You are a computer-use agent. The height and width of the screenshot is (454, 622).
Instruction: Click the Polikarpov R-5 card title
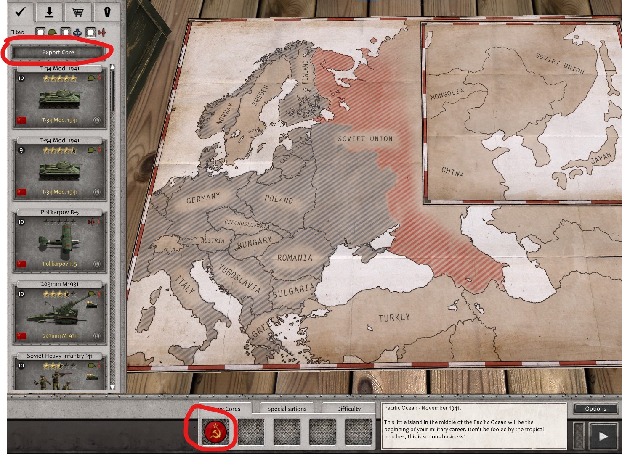(x=60, y=212)
